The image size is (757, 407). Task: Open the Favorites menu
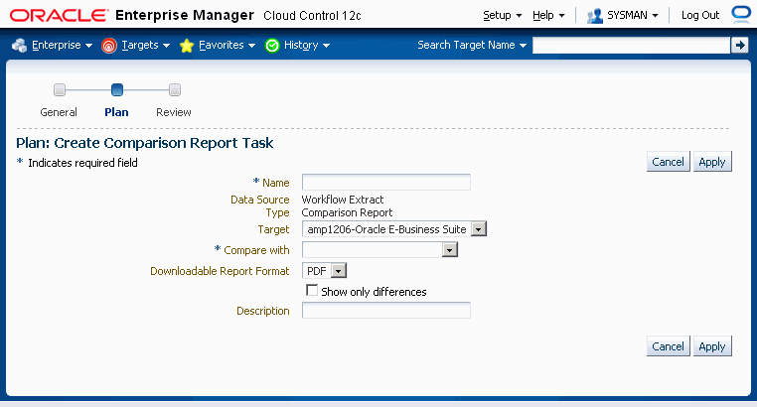click(x=227, y=46)
